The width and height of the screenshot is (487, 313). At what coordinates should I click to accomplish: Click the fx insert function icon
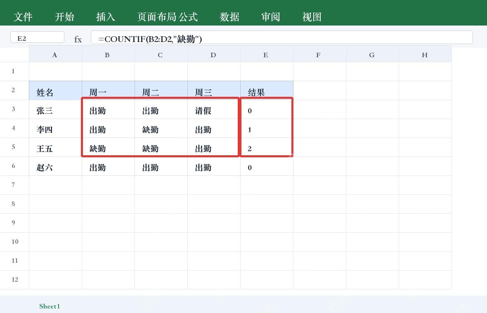(78, 40)
